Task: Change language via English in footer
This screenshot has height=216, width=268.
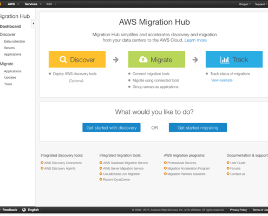Action: (34, 210)
